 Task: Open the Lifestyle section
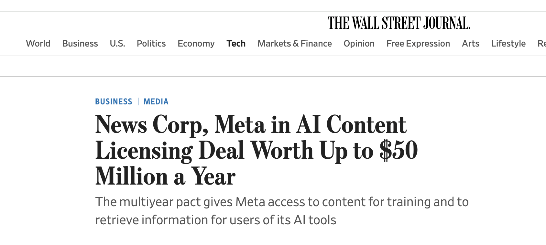[508, 43]
